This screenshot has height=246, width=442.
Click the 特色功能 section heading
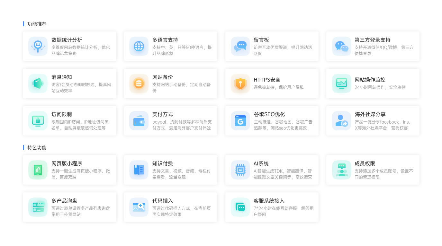37,147
